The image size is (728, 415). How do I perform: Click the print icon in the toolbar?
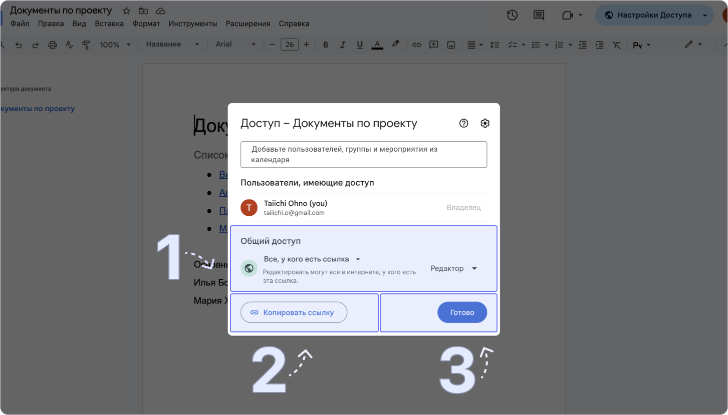tap(53, 45)
